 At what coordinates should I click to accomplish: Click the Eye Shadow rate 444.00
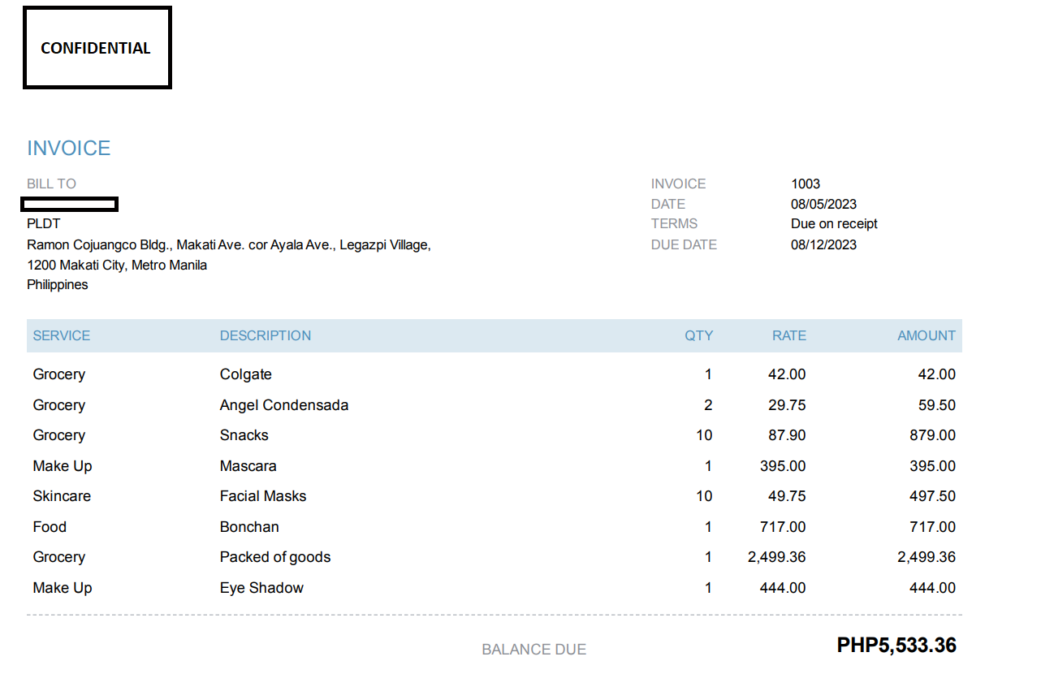pos(783,588)
